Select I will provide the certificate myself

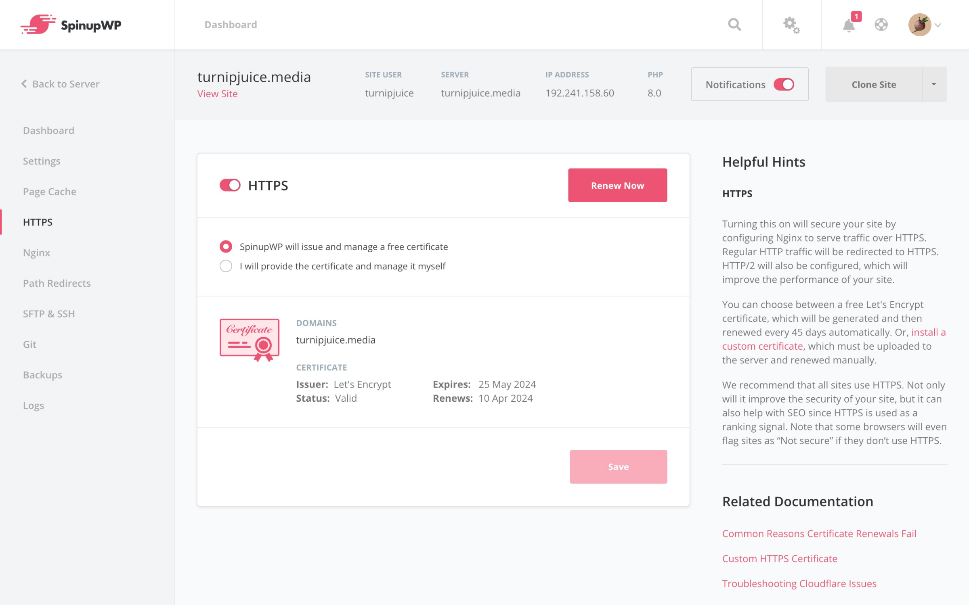click(x=226, y=266)
